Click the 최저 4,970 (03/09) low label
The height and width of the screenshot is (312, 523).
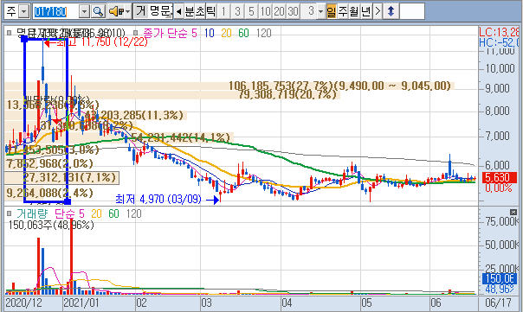pos(158,199)
